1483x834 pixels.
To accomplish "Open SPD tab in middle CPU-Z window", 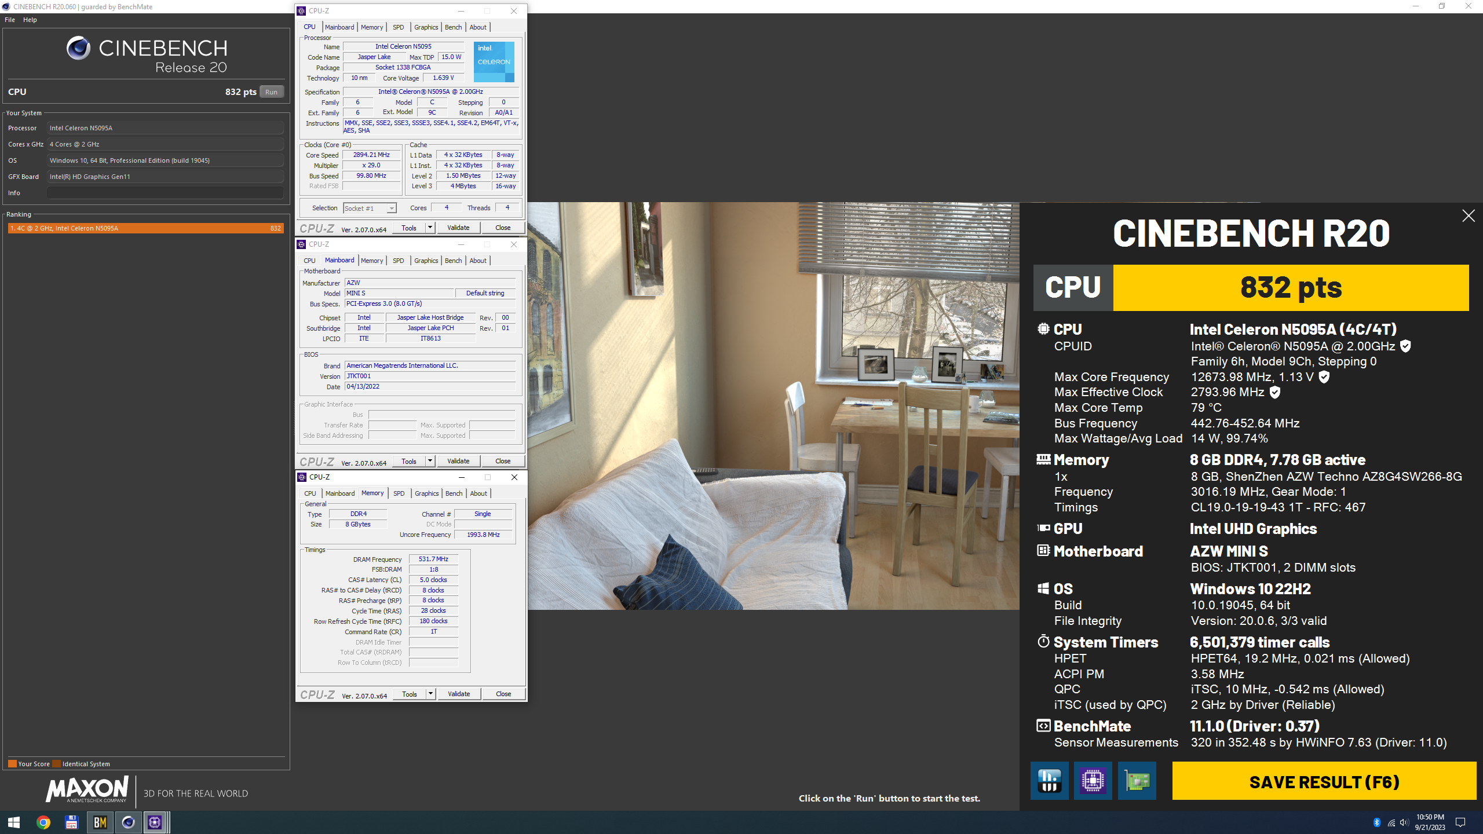I will pos(398,261).
